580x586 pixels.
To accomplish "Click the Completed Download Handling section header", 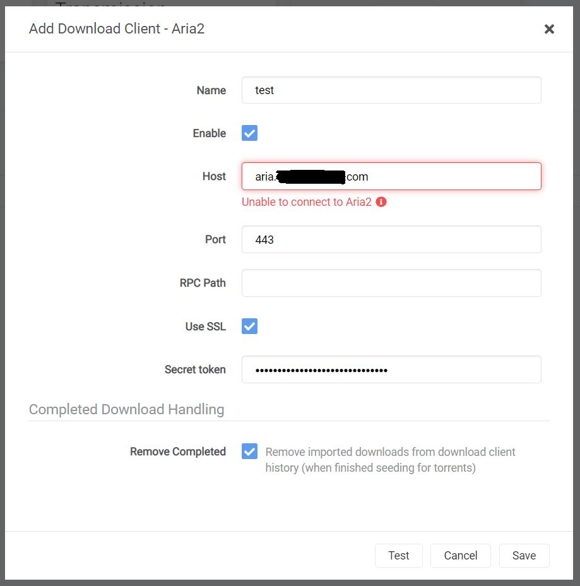I will (x=126, y=409).
